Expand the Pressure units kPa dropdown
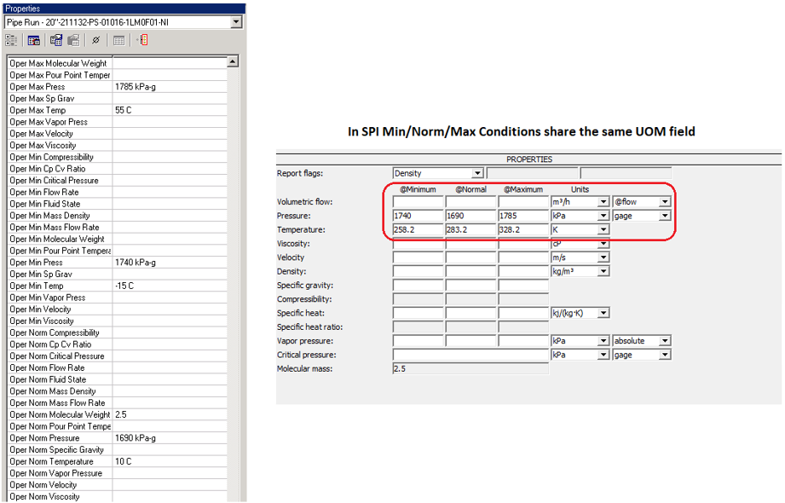 pyautogui.click(x=603, y=217)
